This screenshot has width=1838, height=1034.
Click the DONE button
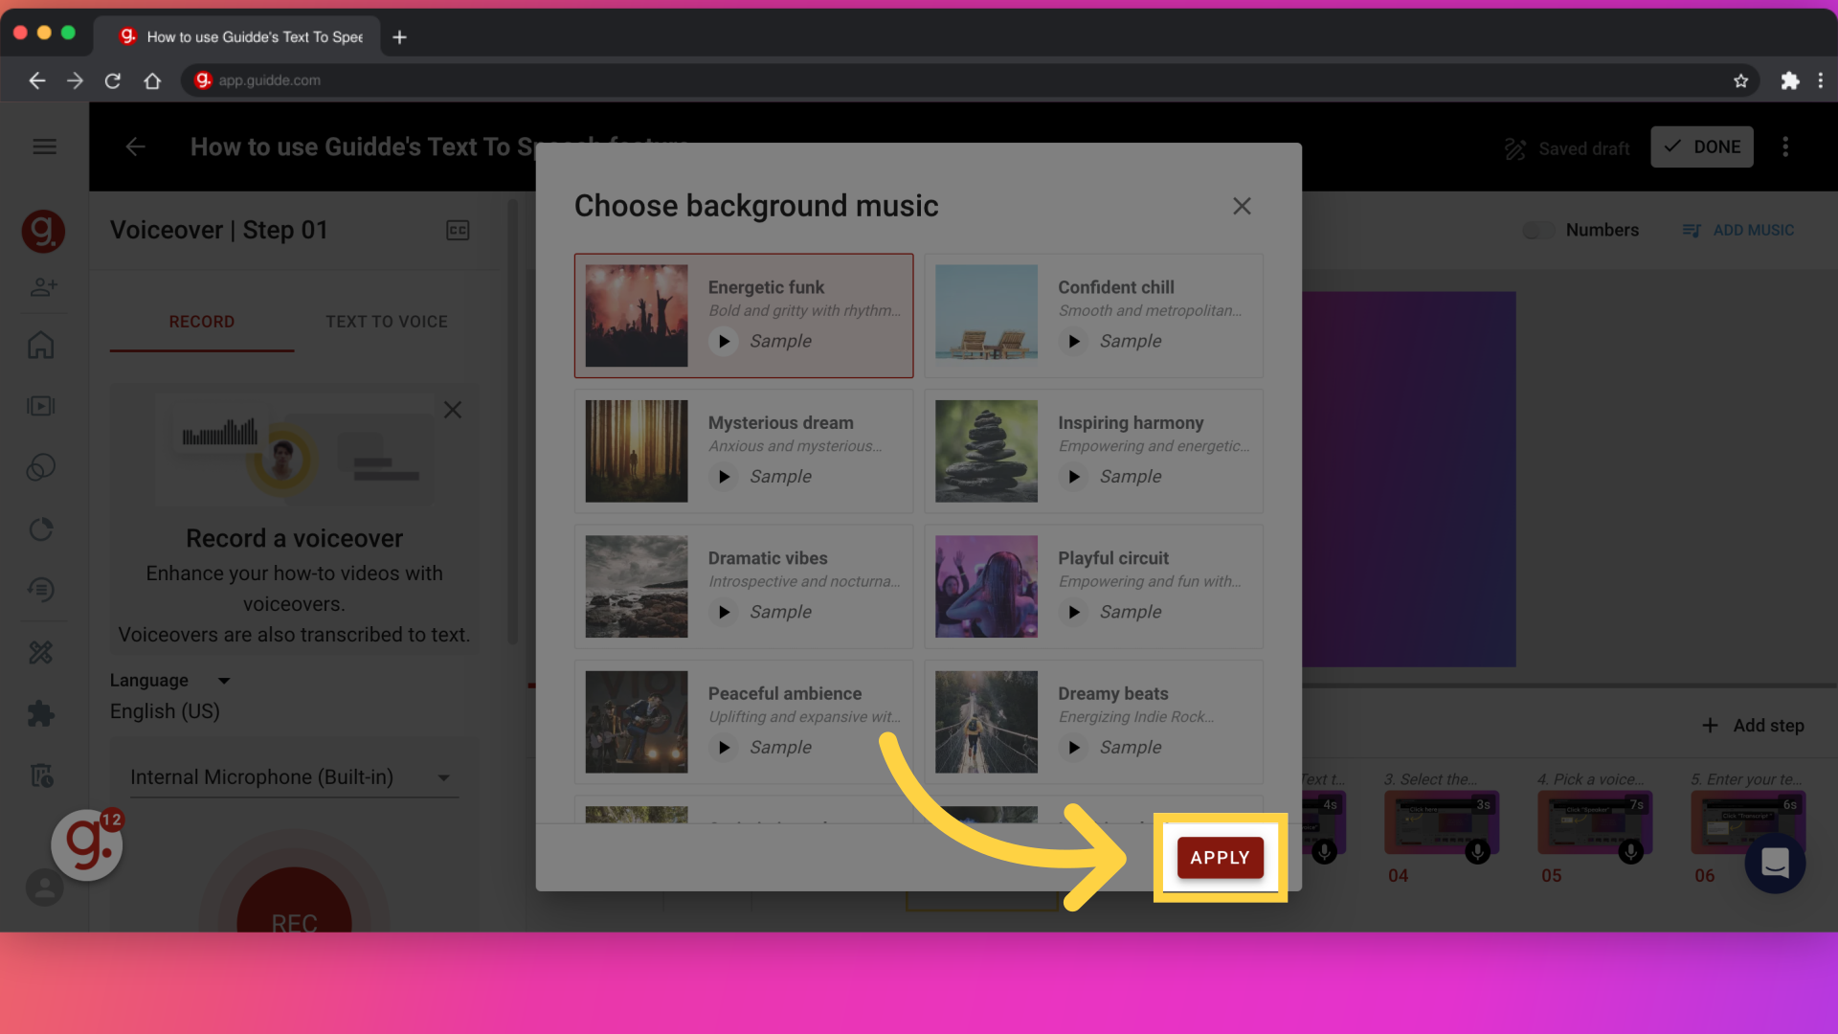1702,146
